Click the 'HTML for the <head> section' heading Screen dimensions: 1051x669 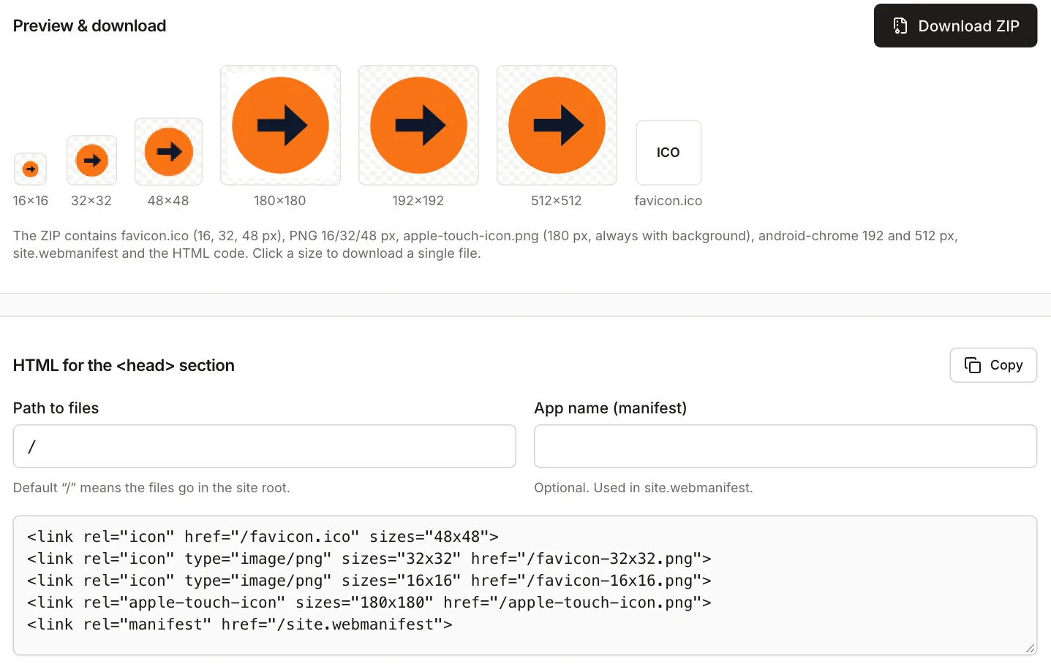click(124, 365)
